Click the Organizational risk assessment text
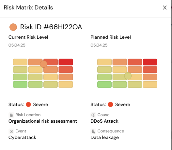The image size is (172, 150). click(x=43, y=121)
